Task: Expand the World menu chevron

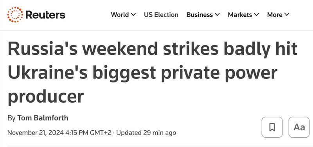Action: (x=133, y=14)
